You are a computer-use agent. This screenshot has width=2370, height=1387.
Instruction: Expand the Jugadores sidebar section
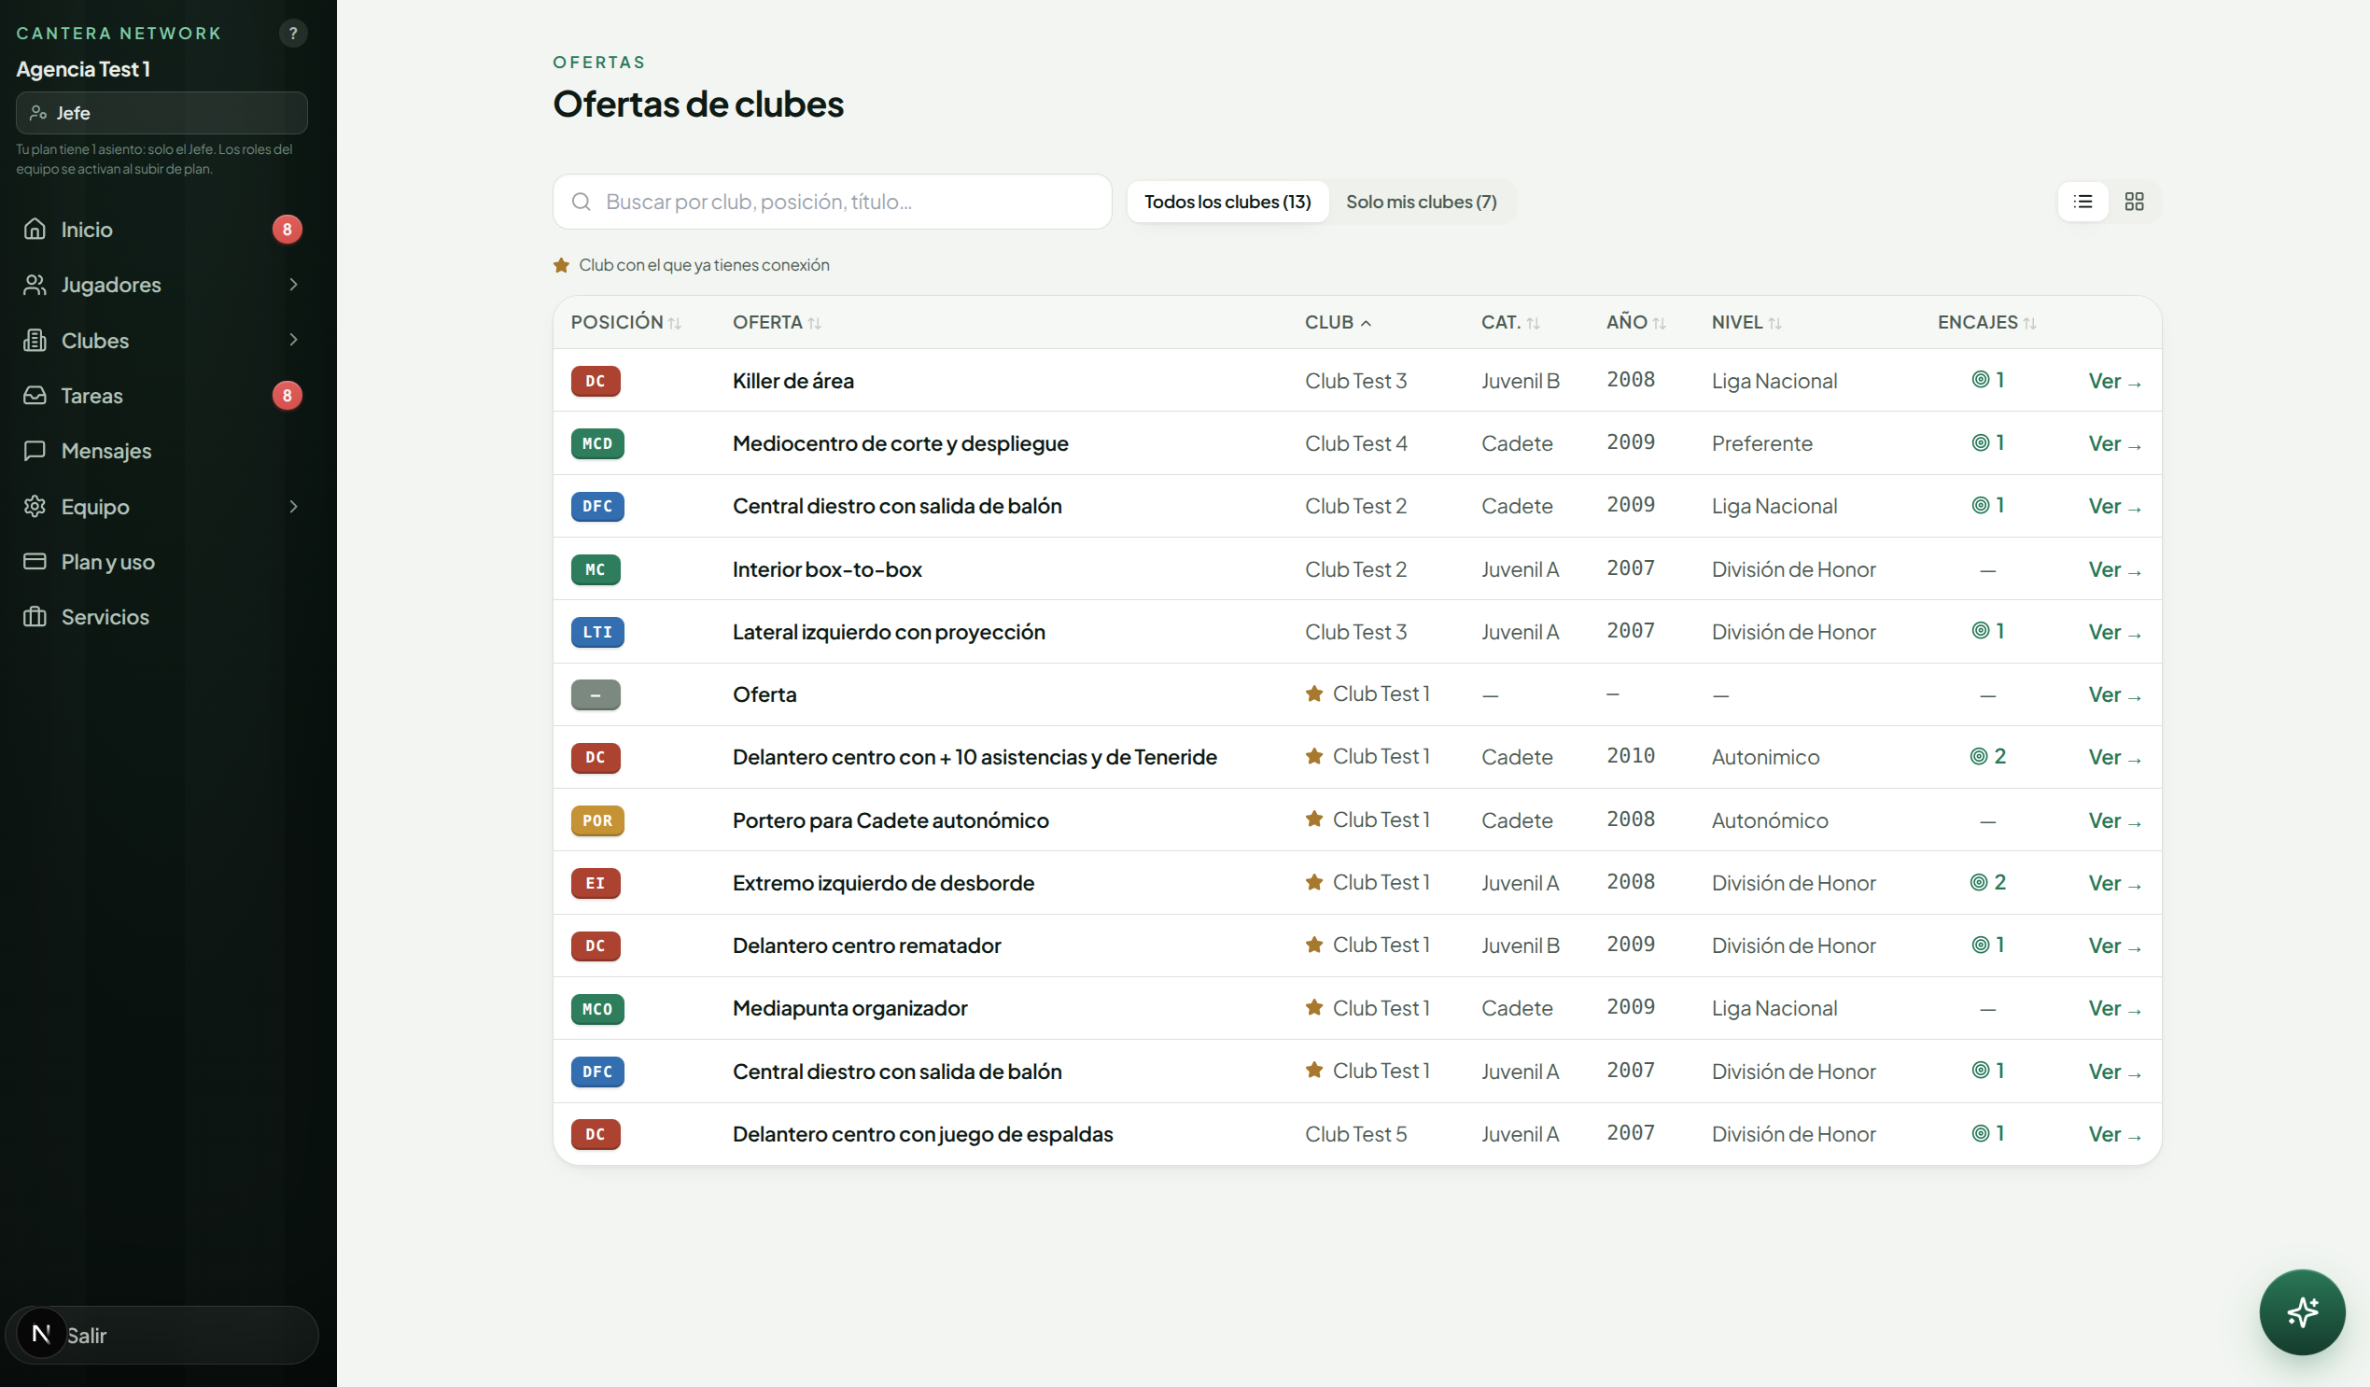pos(293,284)
